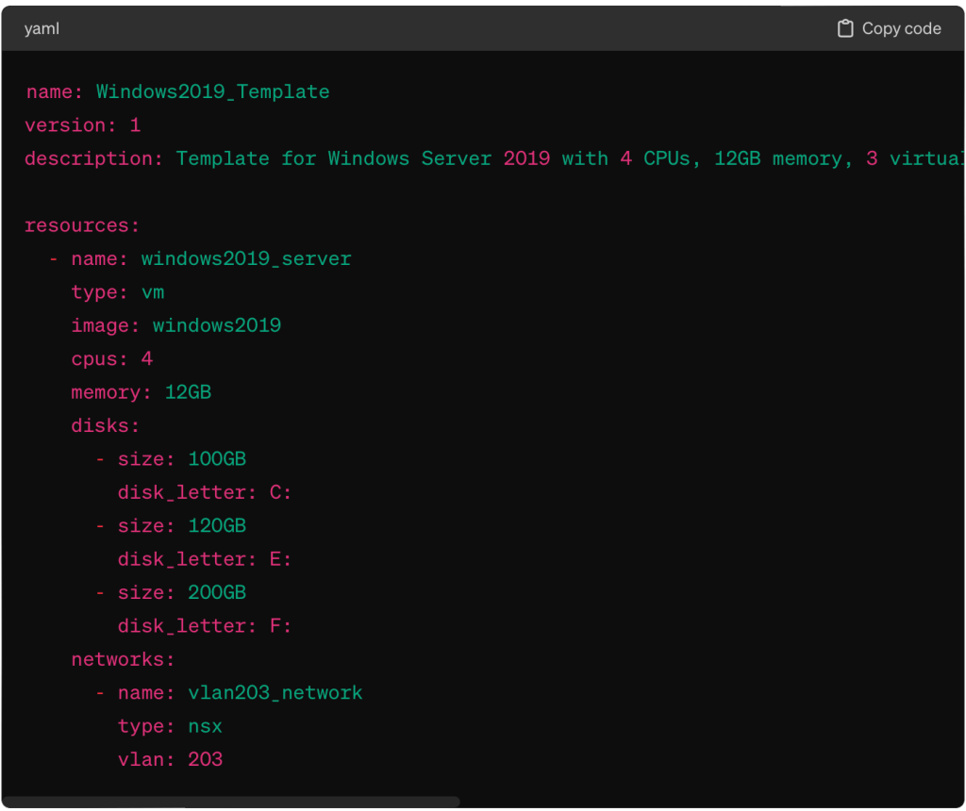966x811 pixels.
Task: Click the empty scrollbar track right of thumb
Action: [708, 802]
